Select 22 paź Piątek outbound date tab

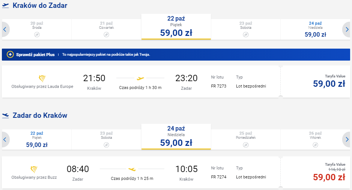click(176, 27)
